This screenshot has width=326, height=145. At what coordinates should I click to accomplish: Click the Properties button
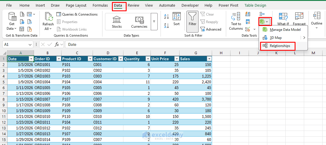(x=67, y=22)
